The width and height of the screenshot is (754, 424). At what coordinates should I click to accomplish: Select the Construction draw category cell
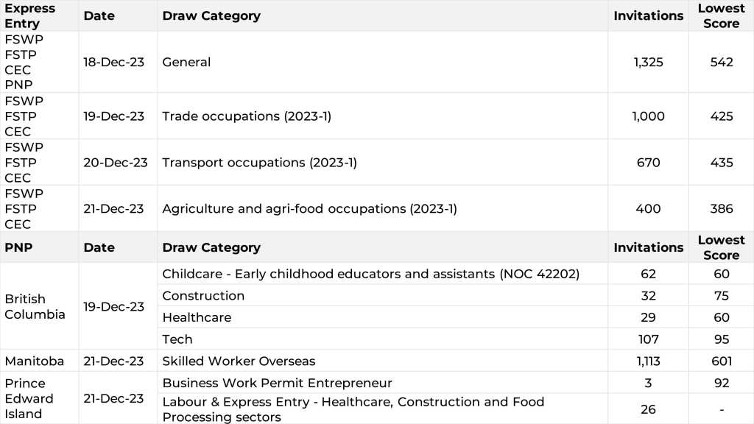tap(203, 296)
